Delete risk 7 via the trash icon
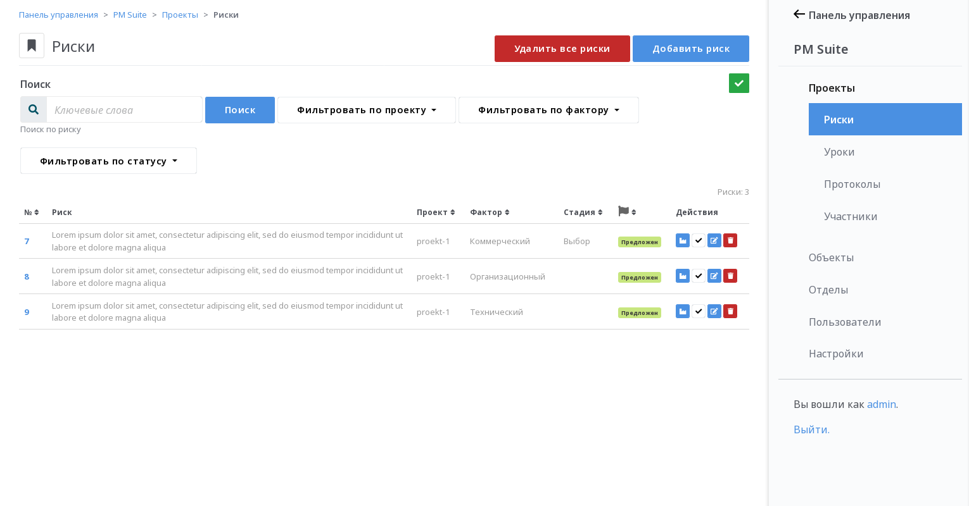Viewport: 969px width, 506px height. pos(730,240)
